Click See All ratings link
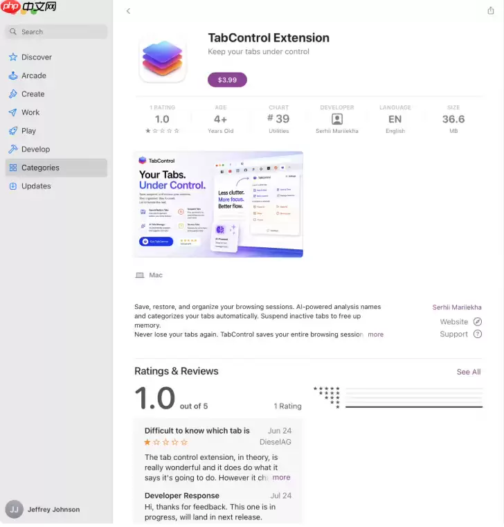The image size is (504, 527). (x=469, y=372)
